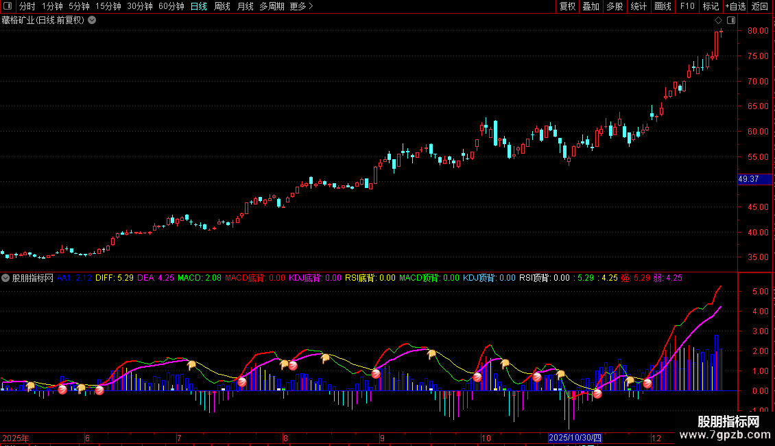Click the 49.37 price label on axis
The height and width of the screenshot is (446, 775).
[x=754, y=179]
